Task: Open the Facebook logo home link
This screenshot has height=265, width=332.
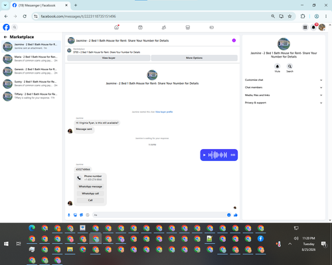Action: (x=6, y=27)
